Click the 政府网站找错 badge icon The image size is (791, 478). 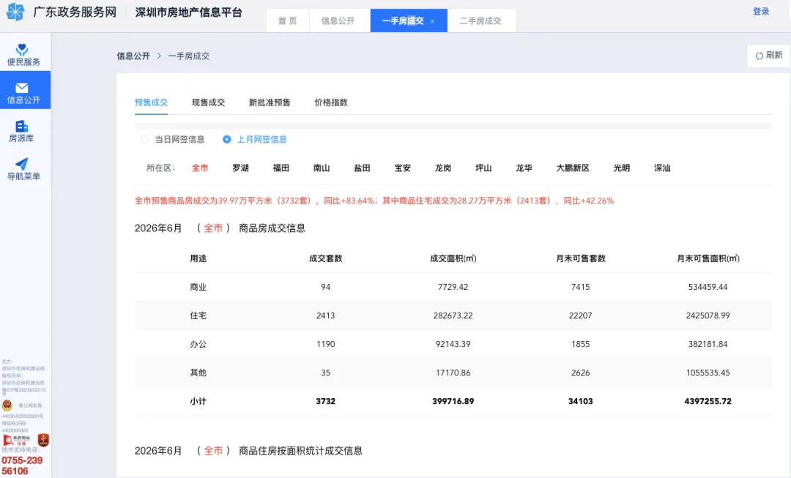(x=17, y=440)
